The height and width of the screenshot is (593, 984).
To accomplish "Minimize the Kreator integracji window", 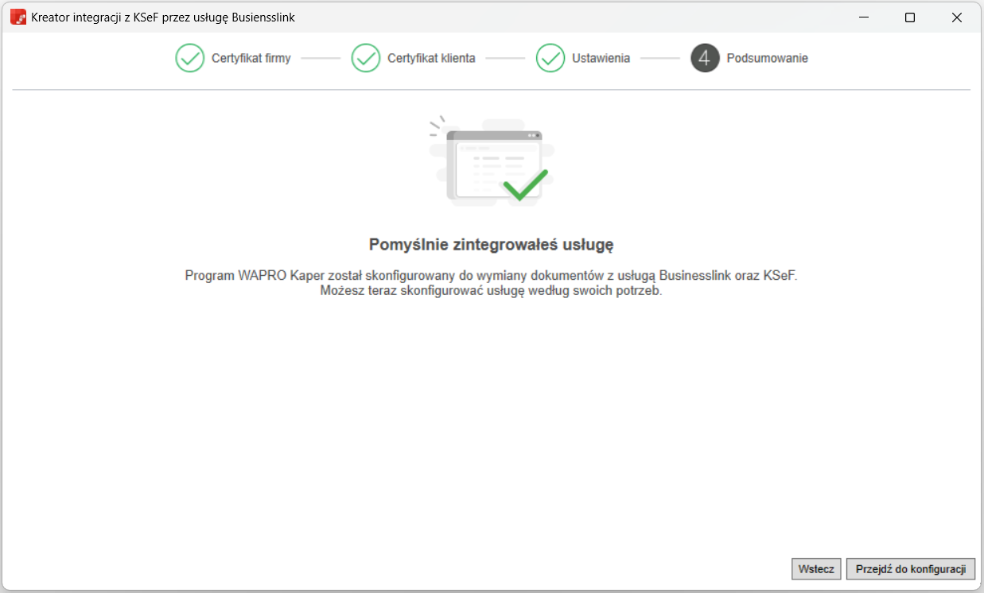I will pos(863,17).
